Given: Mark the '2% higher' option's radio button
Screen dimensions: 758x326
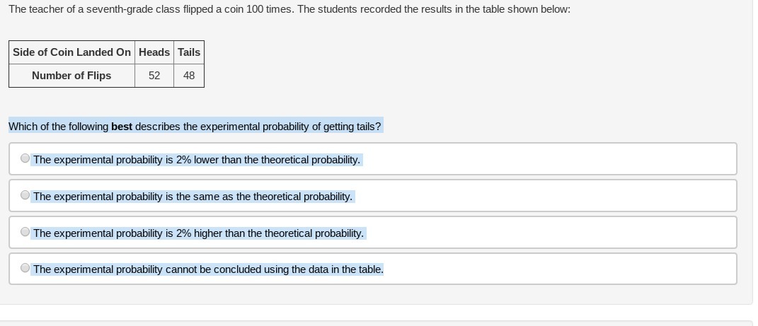Looking at the screenshot, I should [25, 232].
